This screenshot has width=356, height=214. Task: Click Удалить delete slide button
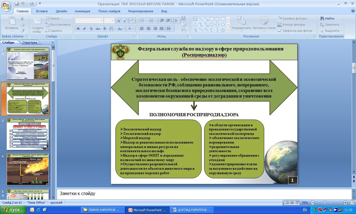click(54, 31)
